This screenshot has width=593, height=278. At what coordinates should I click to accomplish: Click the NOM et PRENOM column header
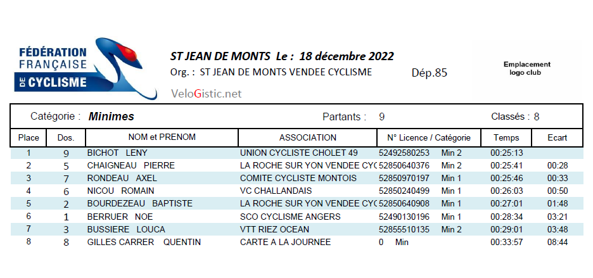click(x=162, y=137)
